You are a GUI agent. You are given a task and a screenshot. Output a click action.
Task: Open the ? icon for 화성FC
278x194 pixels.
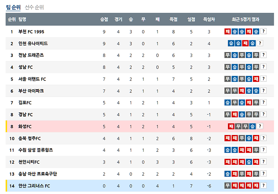click(x=260, y=126)
